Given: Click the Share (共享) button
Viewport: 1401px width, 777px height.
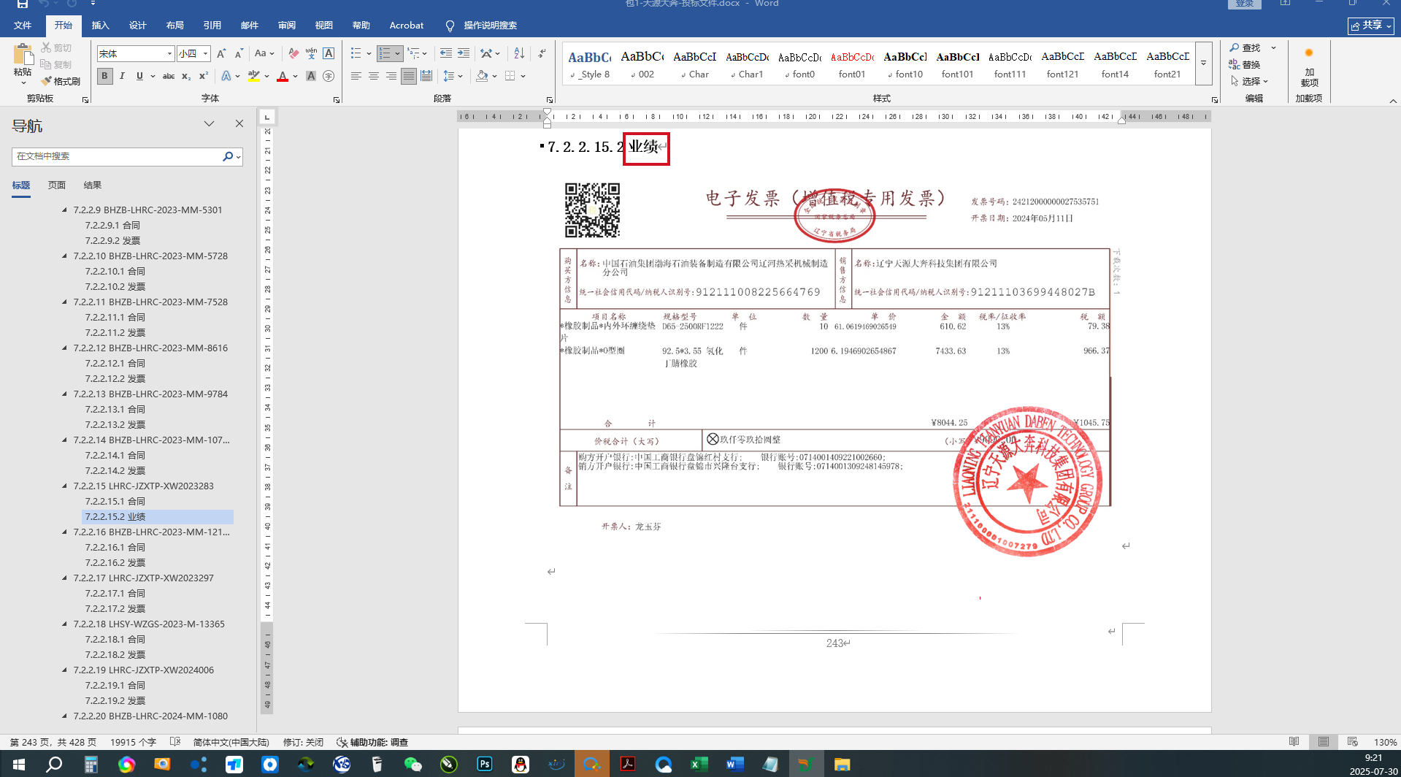Looking at the screenshot, I should point(1371,26).
